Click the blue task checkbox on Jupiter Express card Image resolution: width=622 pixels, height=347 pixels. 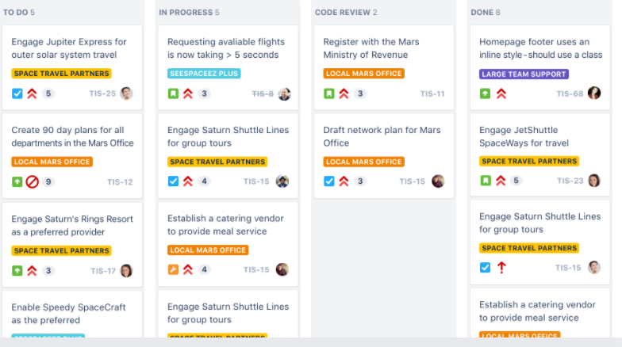click(x=17, y=93)
